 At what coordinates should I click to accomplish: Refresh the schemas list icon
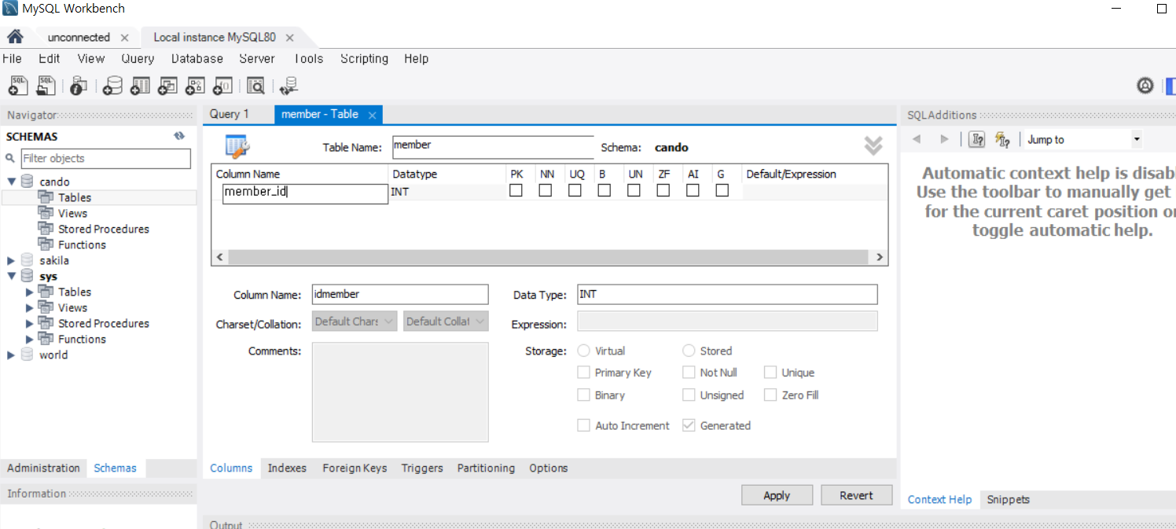click(x=179, y=136)
